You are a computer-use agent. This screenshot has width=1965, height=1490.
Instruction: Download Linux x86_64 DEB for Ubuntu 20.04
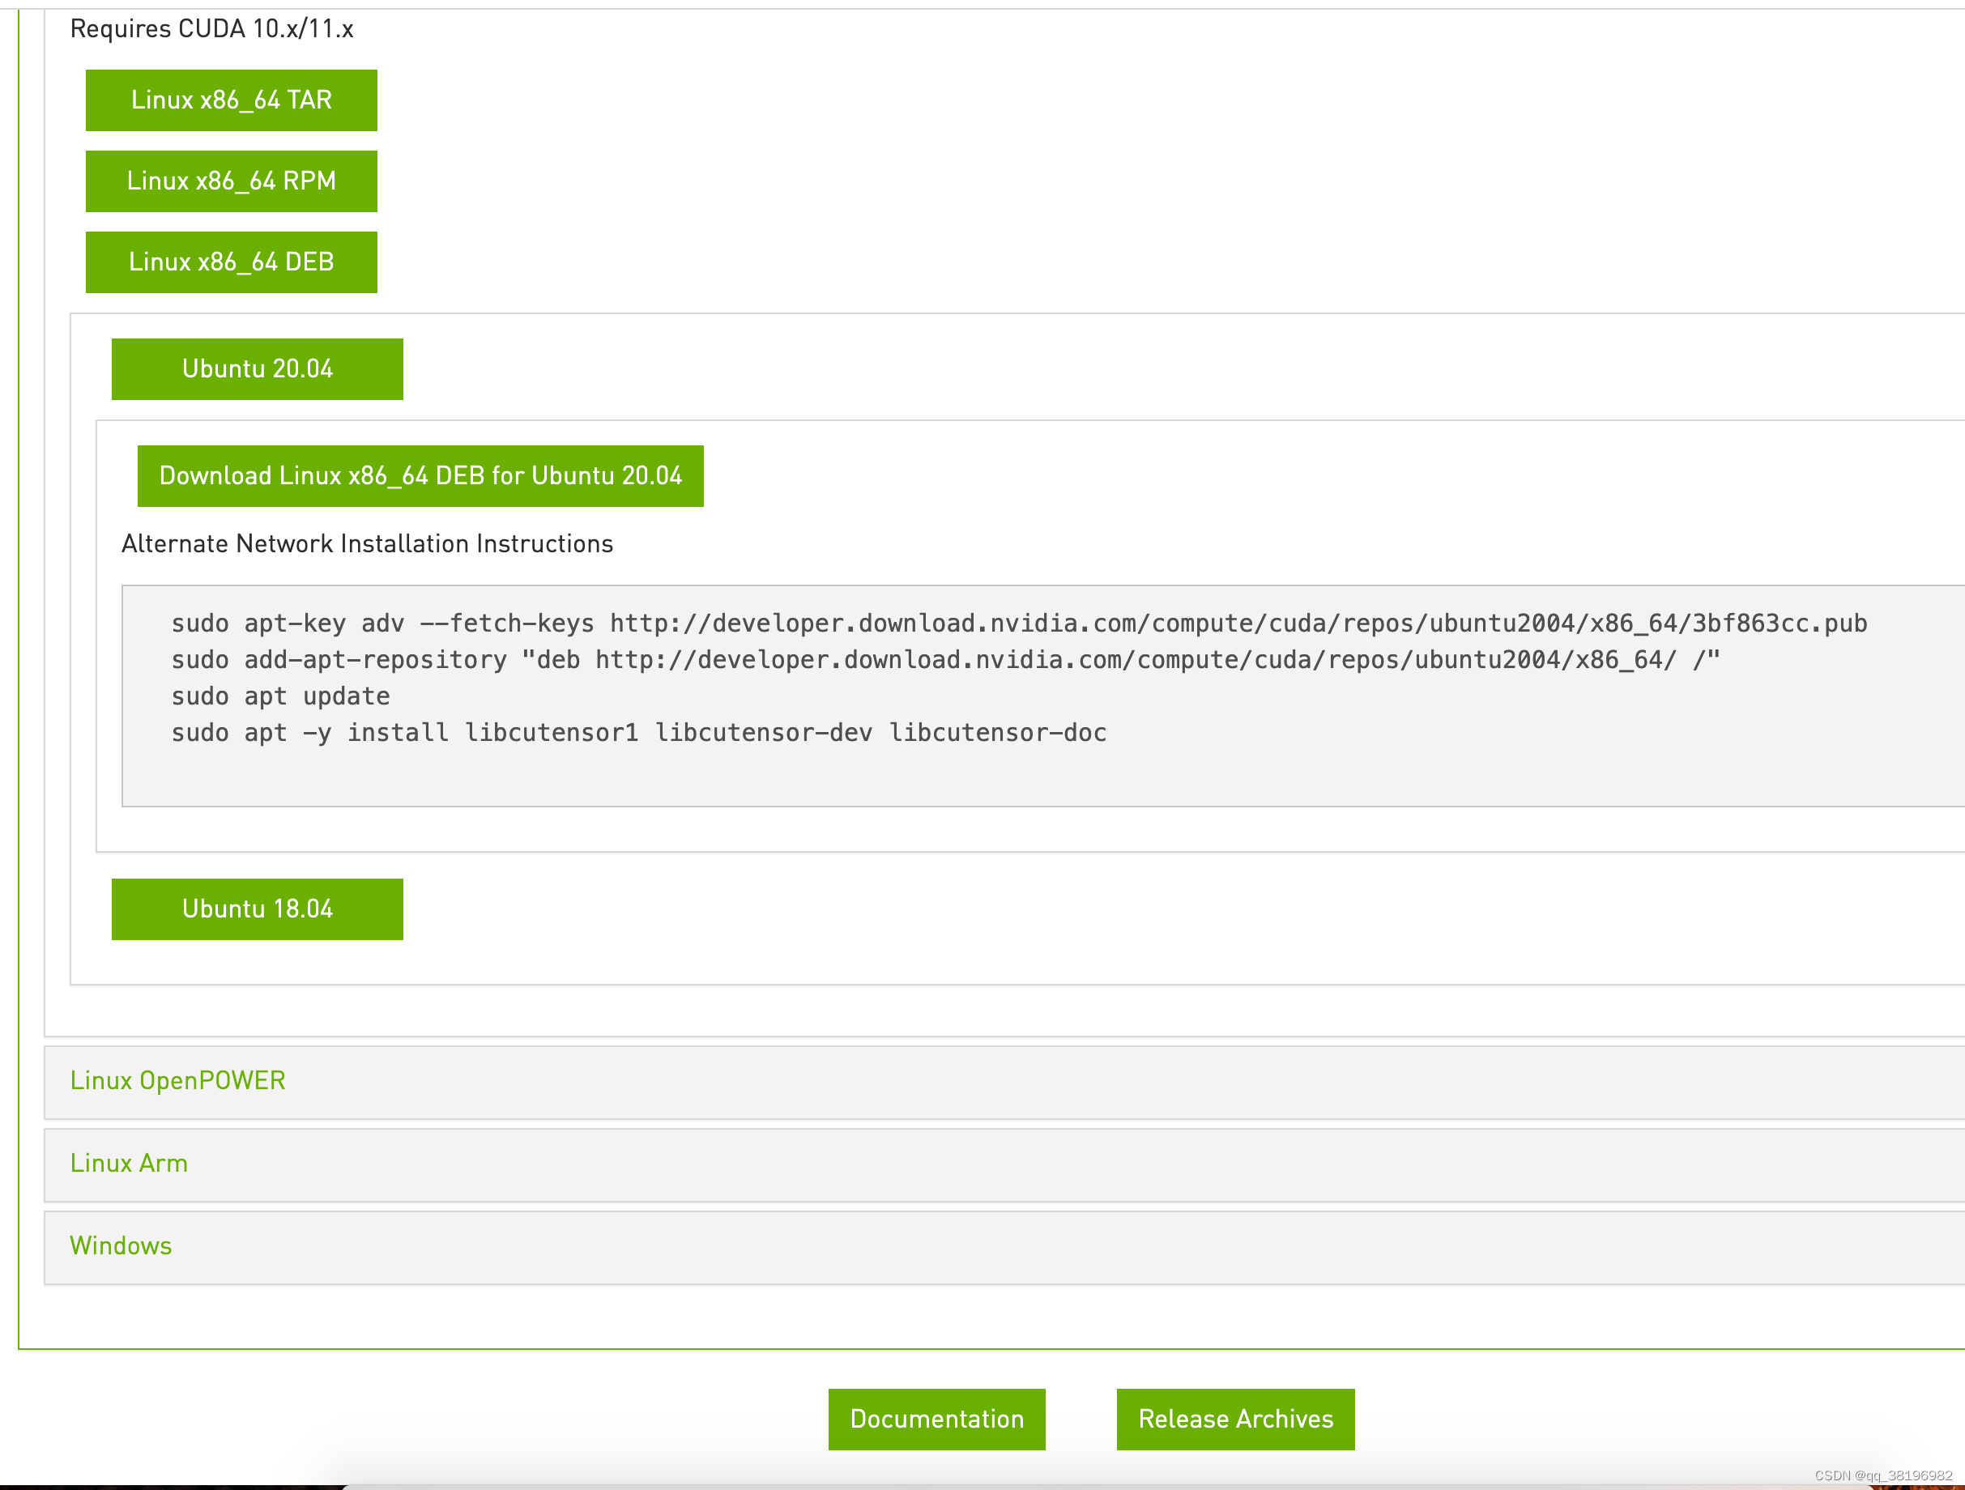(420, 476)
